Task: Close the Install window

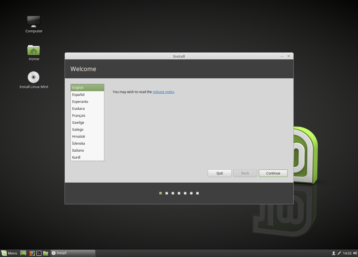Action: [289, 56]
